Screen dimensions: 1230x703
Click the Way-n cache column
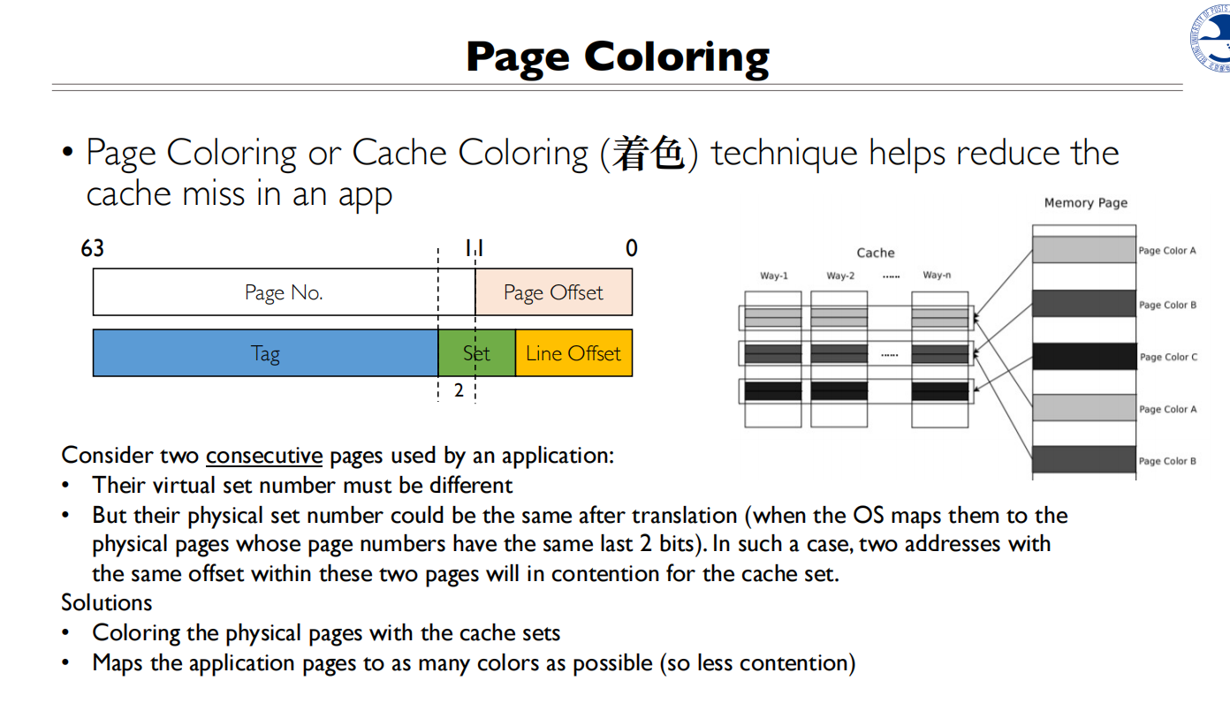939,358
